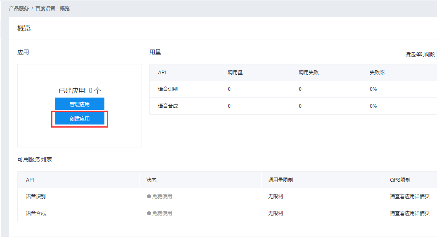This screenshot has height=237, width=437.
Task: Click the 调用量 column header
Action: (x=235, y=73)
